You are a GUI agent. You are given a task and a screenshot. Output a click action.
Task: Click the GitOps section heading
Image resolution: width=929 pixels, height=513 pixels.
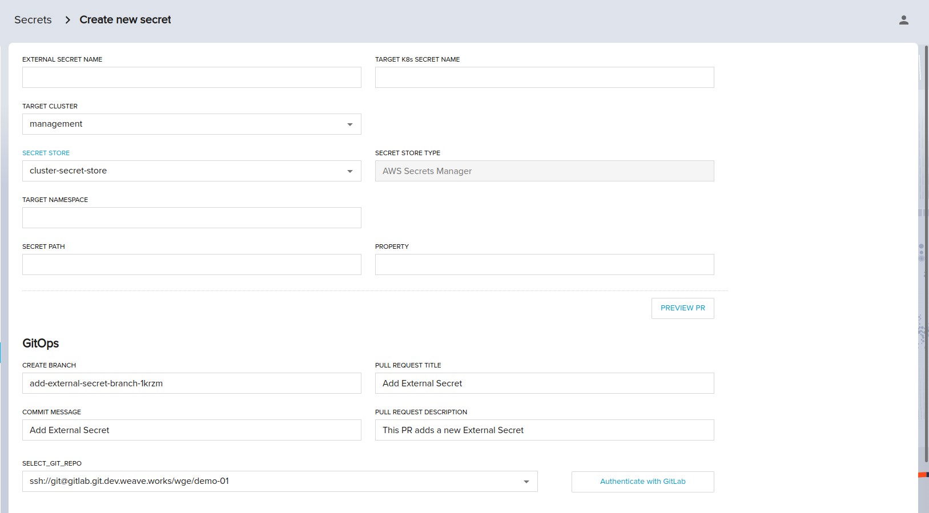click(x=41, y=344)
